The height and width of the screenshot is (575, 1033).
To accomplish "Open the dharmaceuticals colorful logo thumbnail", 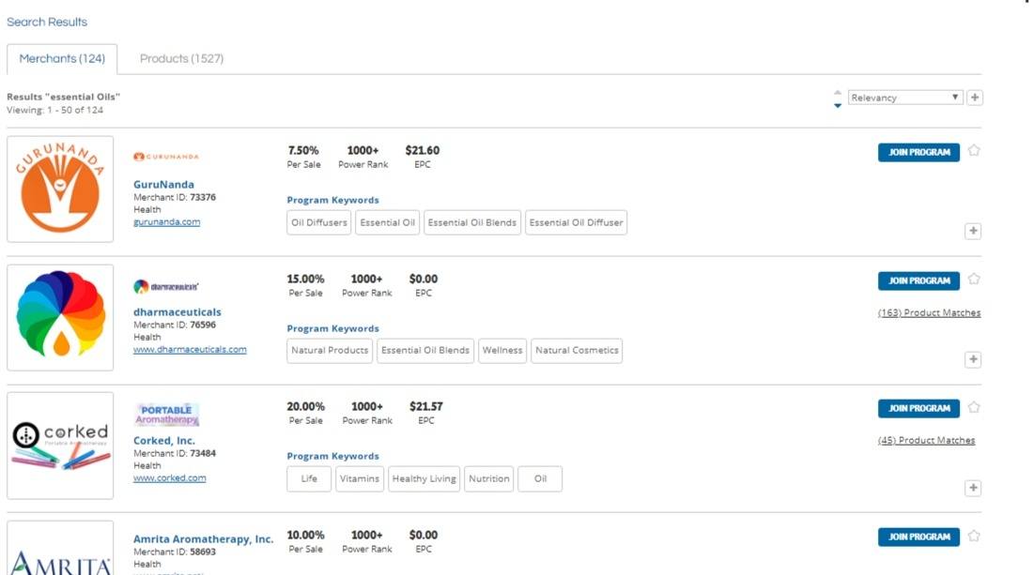I will coord(60,318).
